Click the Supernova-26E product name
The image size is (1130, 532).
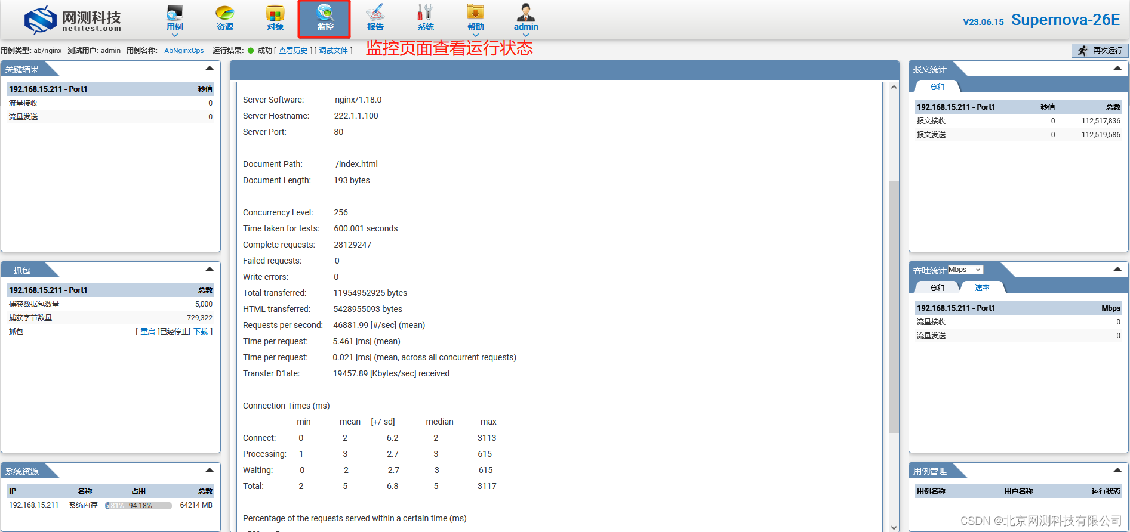click(1066, 20)
